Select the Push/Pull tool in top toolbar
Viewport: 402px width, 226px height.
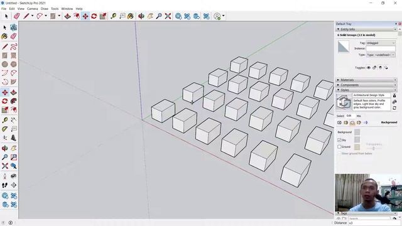(67, 16)
